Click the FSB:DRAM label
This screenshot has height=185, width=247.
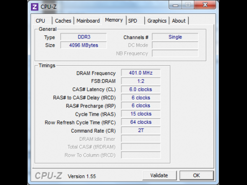(x=103, y=81)
